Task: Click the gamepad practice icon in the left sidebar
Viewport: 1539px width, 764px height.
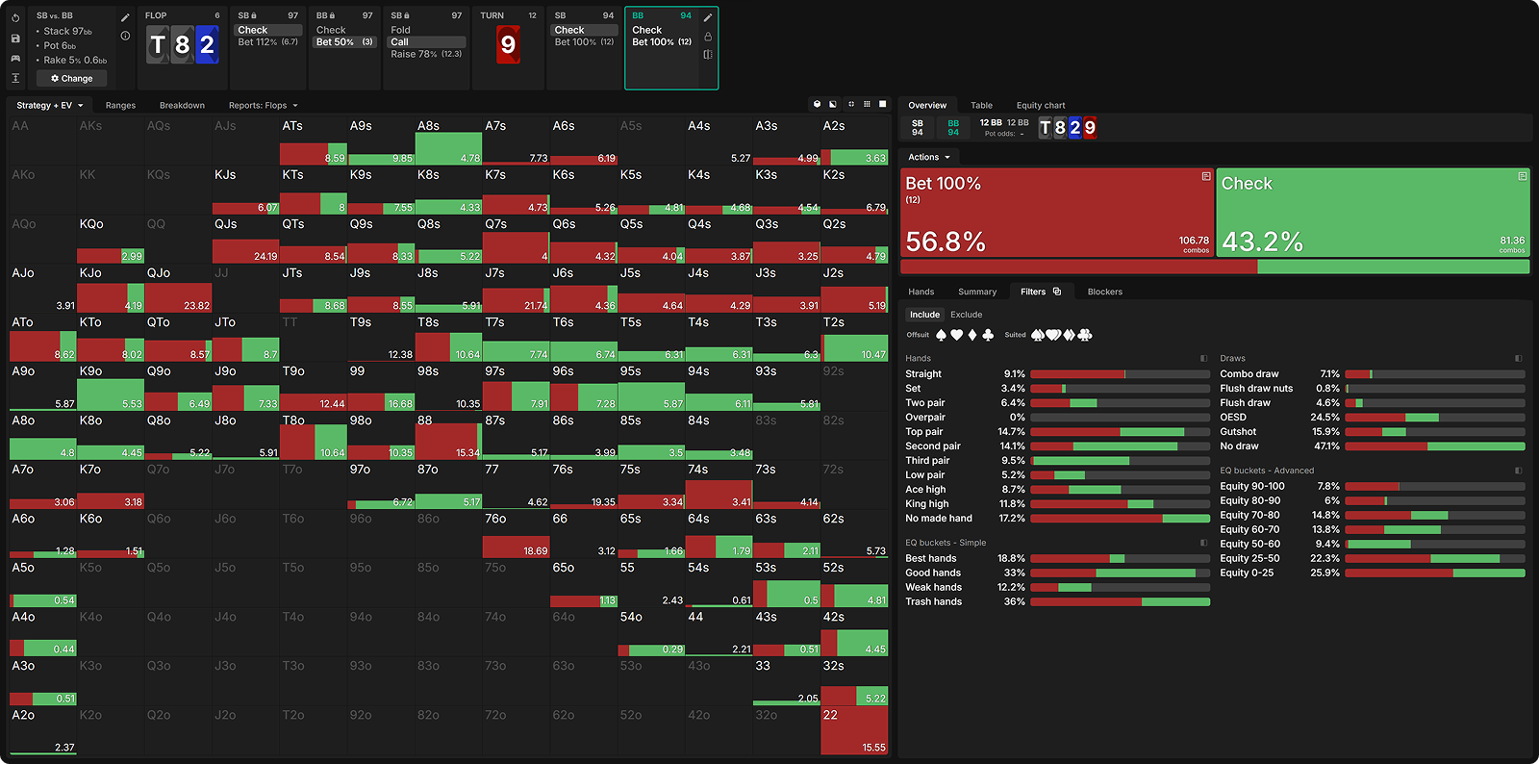Action: (x=15, y=59)
